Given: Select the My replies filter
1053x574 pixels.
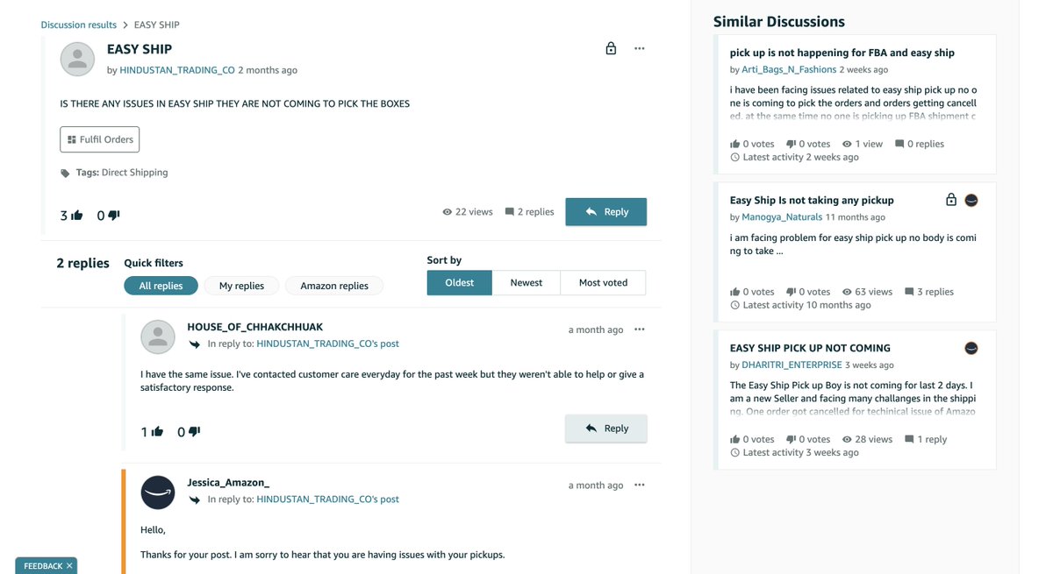Looking at the screenshot, I should [x=241, y=286].
